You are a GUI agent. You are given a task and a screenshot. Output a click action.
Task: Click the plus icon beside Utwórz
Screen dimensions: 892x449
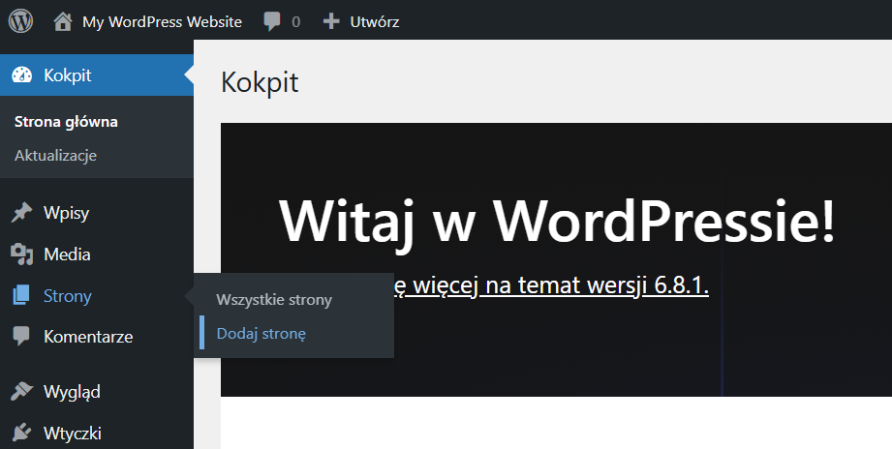click(x=331, y=21)
